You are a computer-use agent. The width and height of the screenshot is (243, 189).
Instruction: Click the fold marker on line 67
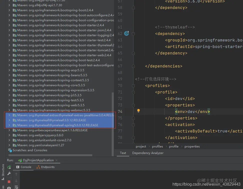point(133,66)
